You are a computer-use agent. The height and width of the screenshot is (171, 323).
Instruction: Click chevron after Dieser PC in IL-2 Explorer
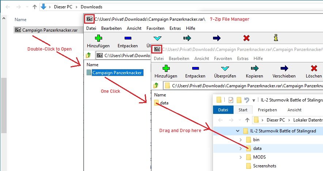coord(289,120)
